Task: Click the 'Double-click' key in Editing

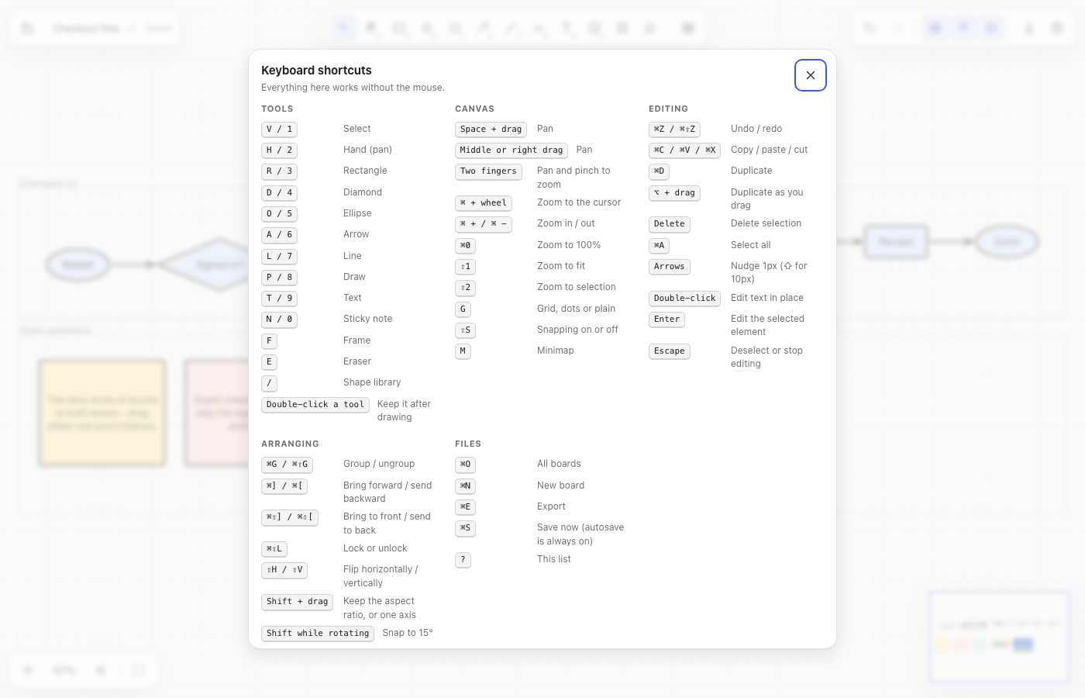Action: 684,299
